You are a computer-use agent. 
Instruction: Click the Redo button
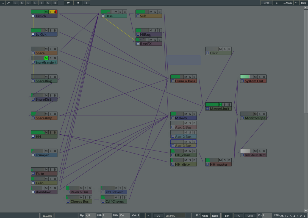[x=215, y=216]
